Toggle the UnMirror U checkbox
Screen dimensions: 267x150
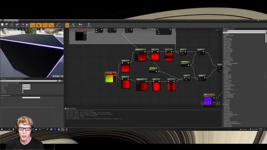point(23,91)
